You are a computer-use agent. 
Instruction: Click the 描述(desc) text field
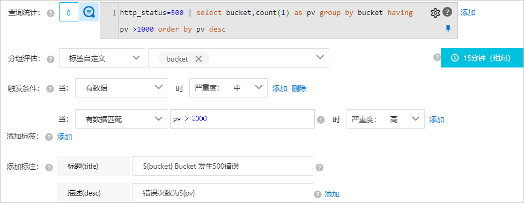pyautogui.click(x=223, y=193)
